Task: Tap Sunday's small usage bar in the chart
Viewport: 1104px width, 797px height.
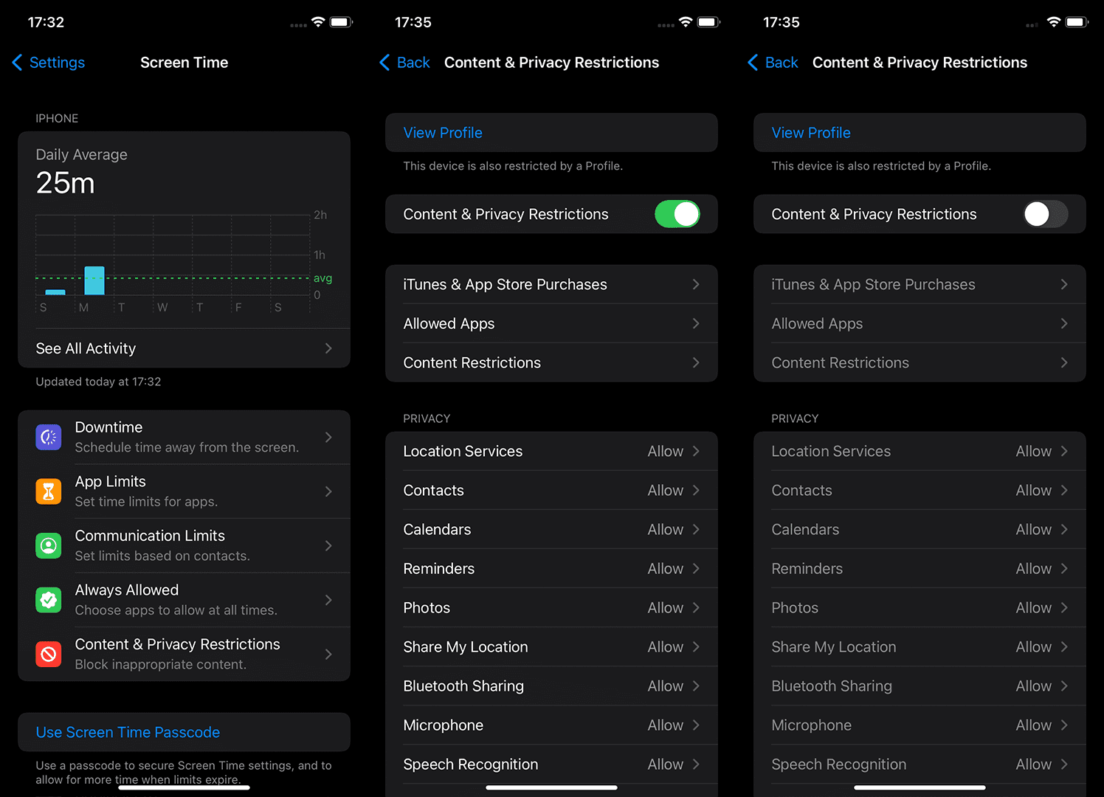Action: 55,292
